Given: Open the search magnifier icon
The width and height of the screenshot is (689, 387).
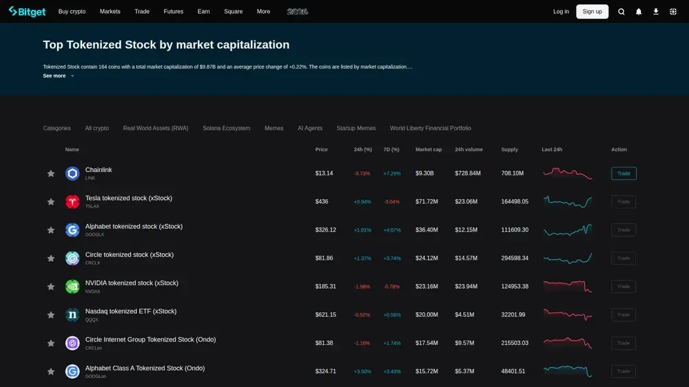Looking at the screenshot, I should coord(621,12).
